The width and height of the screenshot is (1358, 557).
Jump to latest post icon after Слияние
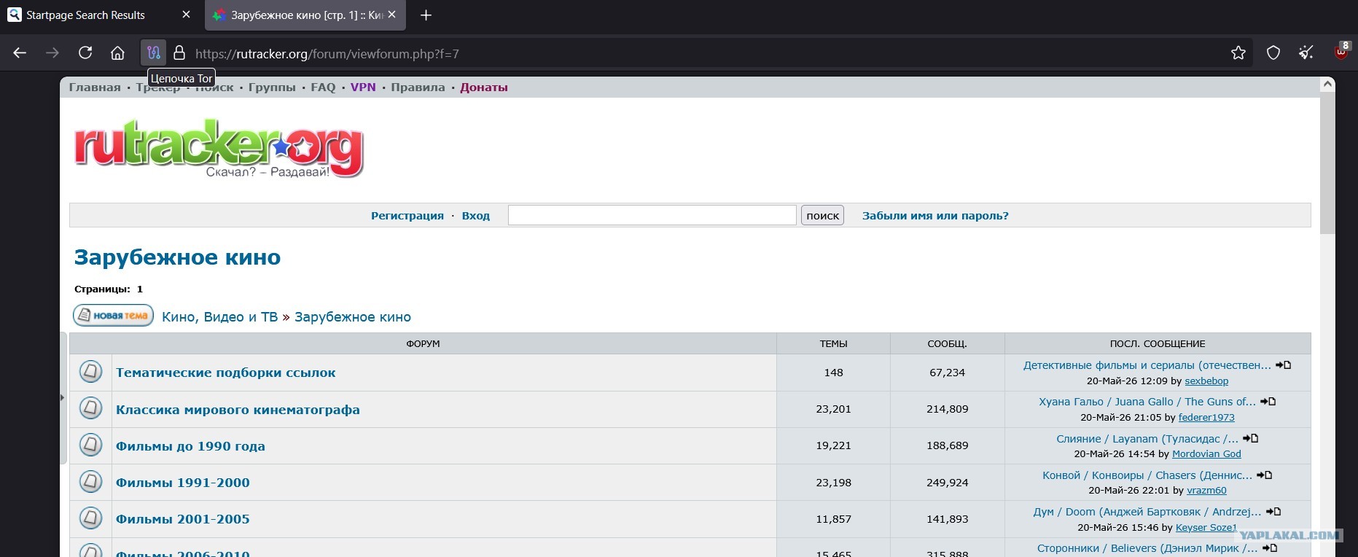(1251, 438)
